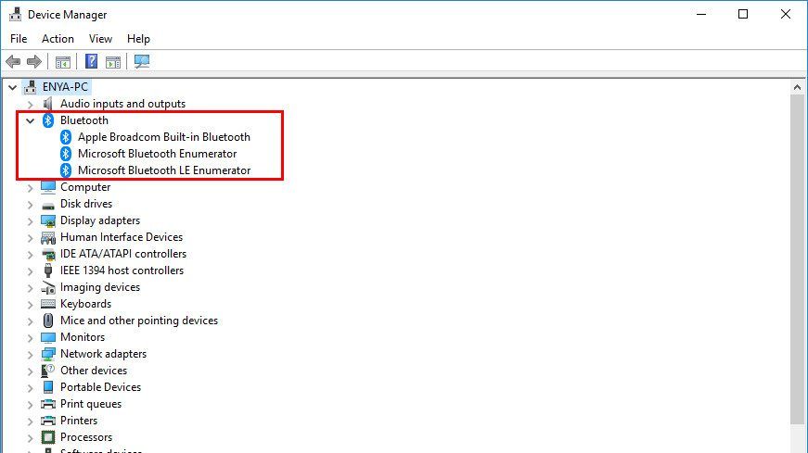Open the File menu
This screenshot has height=453, width=808.
(x=19, y=39)
